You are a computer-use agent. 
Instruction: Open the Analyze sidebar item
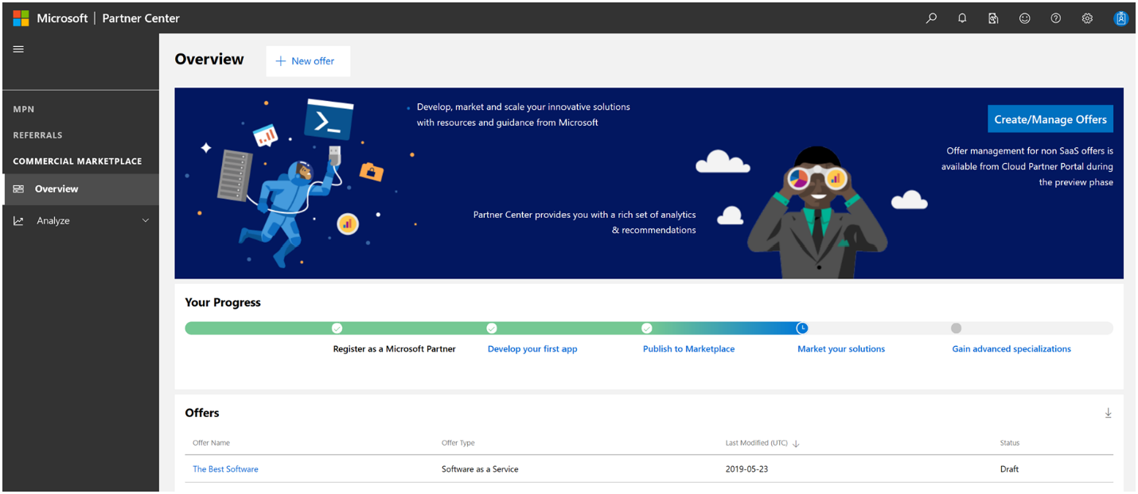[x=80, y=221]
